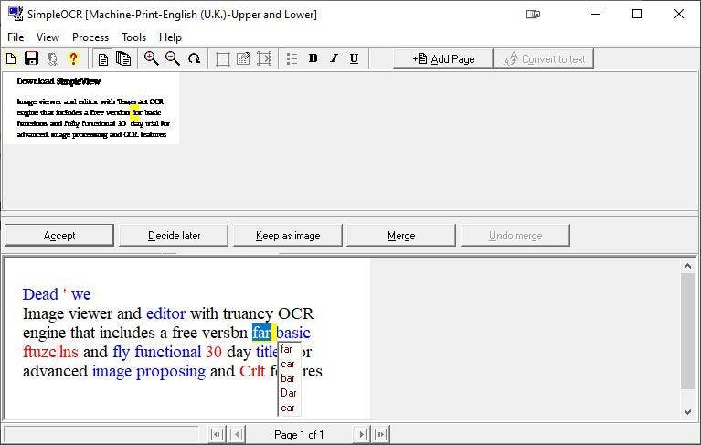Select the region rectangle tool

[222, 59]
